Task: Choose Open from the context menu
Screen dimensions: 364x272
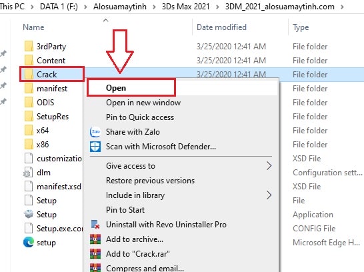Action: pyautogui.click(x=116, y=88)
